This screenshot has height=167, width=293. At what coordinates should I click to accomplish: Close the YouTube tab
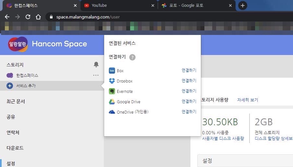click(x=153, y=6)
